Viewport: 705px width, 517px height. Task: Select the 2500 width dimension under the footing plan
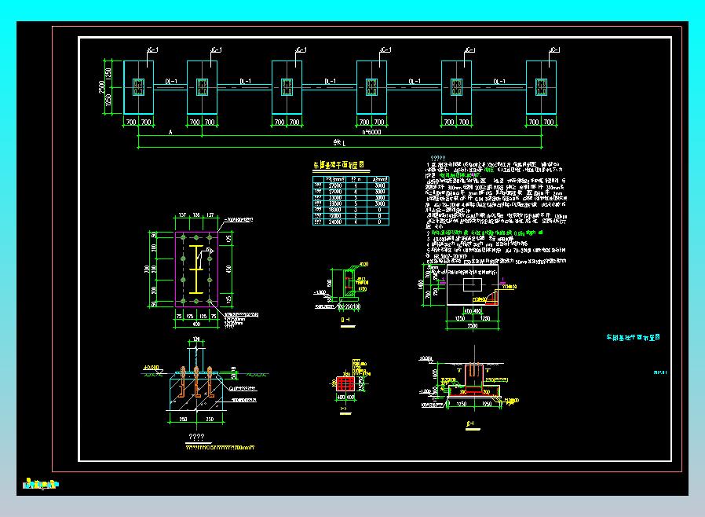472,326
